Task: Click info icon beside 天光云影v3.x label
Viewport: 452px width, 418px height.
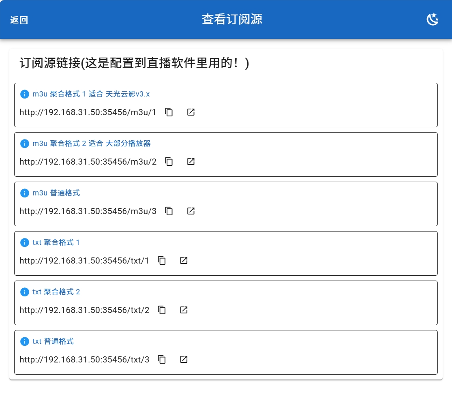Action: (24, 94)
